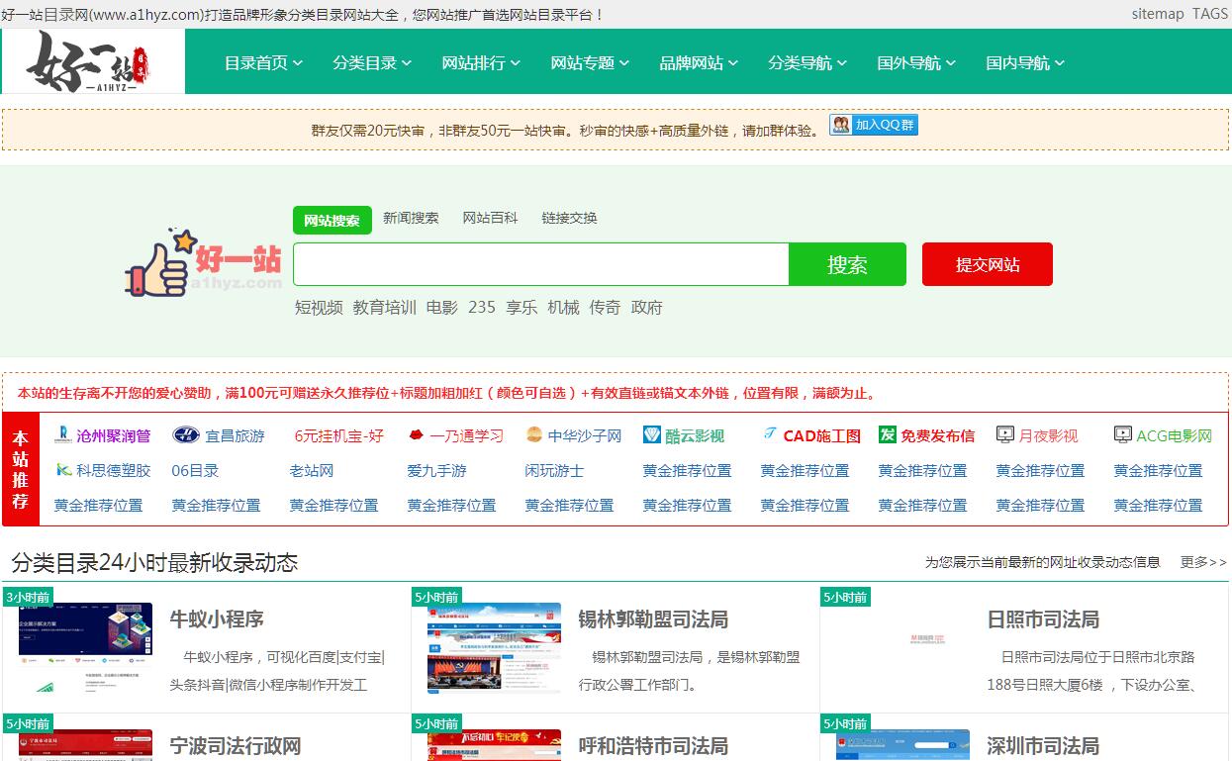Open the 沧州聚润管 link with logo icon
Viewport: 1232px width, 761px height.
[103, 435]
